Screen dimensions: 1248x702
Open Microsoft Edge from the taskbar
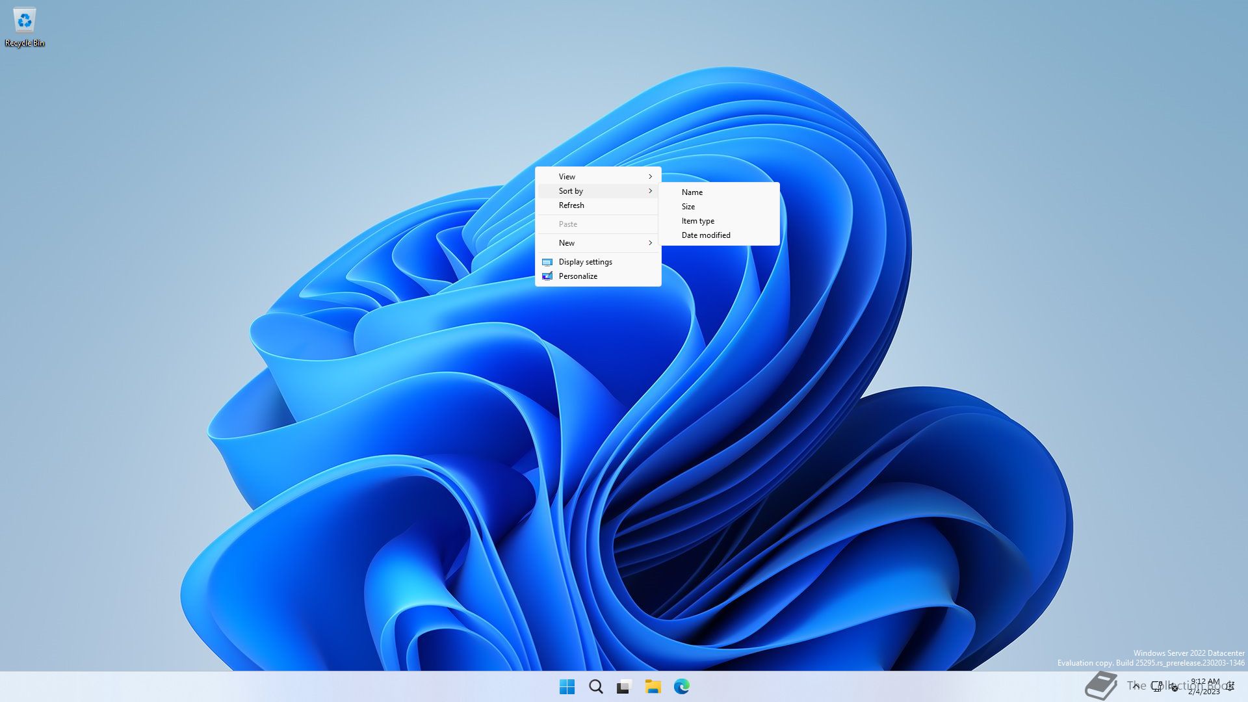pos(681,686)
